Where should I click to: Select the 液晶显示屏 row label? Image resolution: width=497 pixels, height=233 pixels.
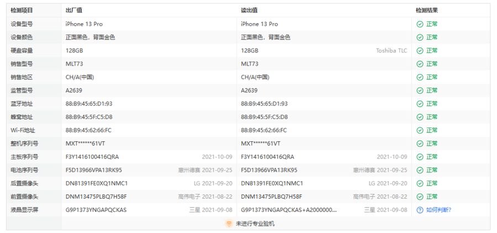coord(24,210)
